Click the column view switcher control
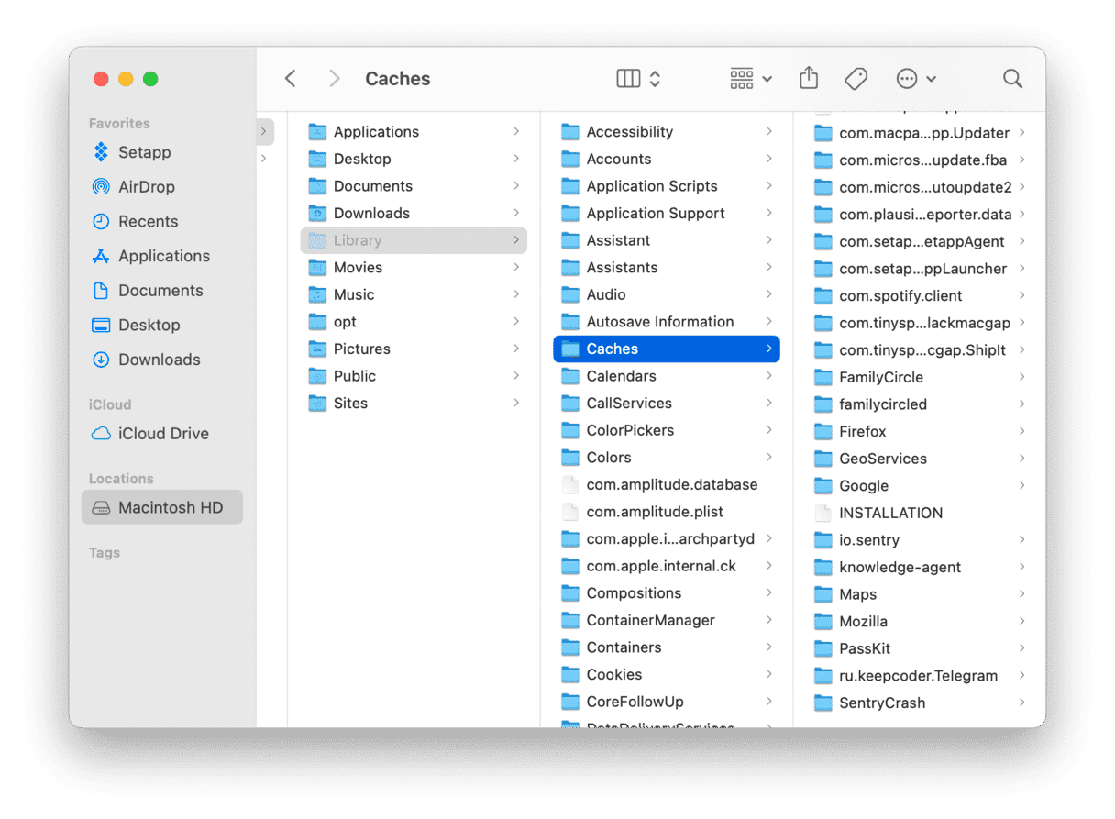 pos(627,79)
